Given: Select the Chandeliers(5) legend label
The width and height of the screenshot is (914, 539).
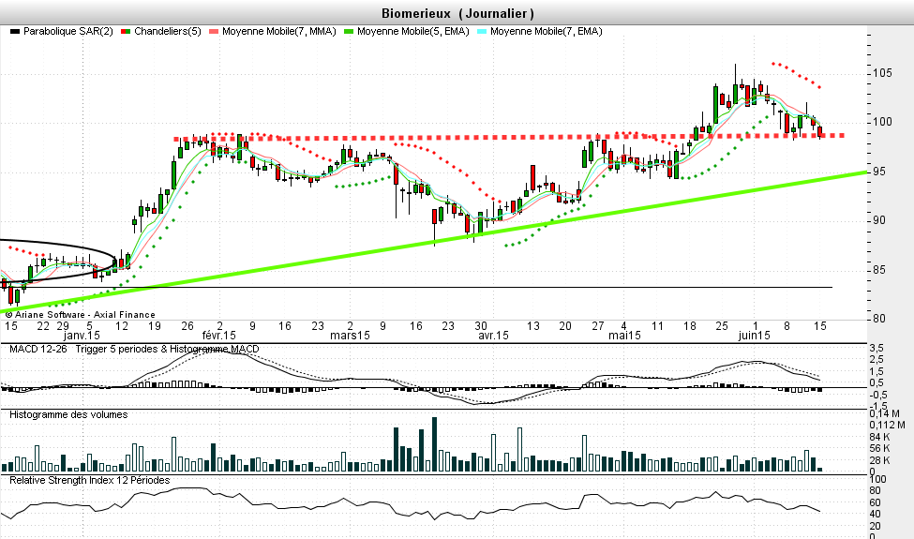Looking at the screenshot, I should coord(167,32).
